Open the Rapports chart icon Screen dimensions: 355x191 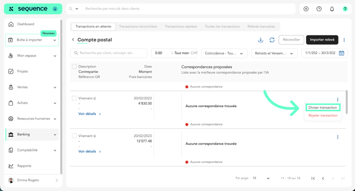(x=11, y=166)
